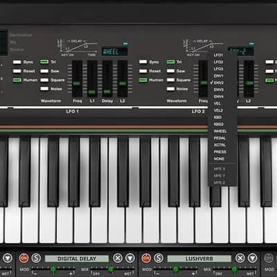
Task: Click the LFO 2 Freq slider handle
Action: click(x=204, y=82)
